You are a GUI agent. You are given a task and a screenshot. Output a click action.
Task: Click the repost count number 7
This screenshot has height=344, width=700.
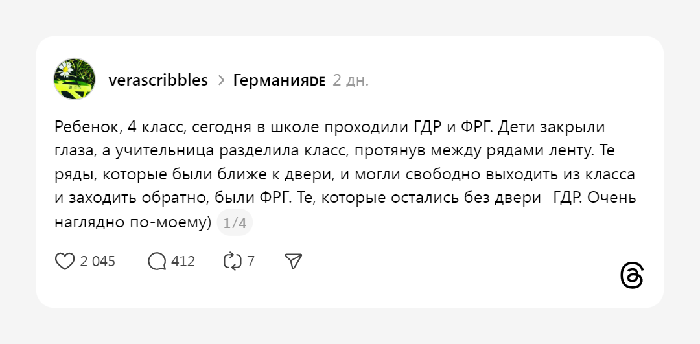(251, 262)
